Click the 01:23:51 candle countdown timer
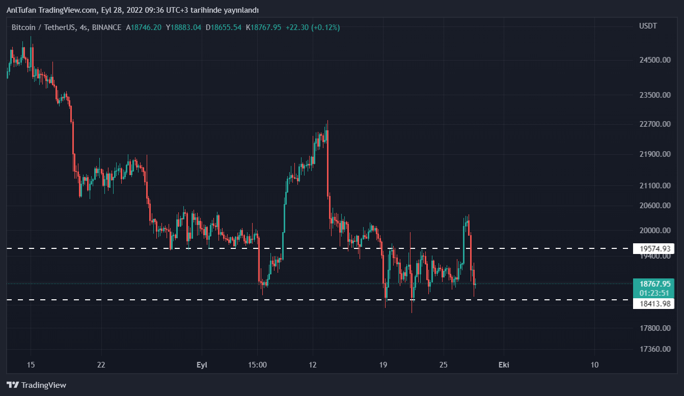 [655, 293]
